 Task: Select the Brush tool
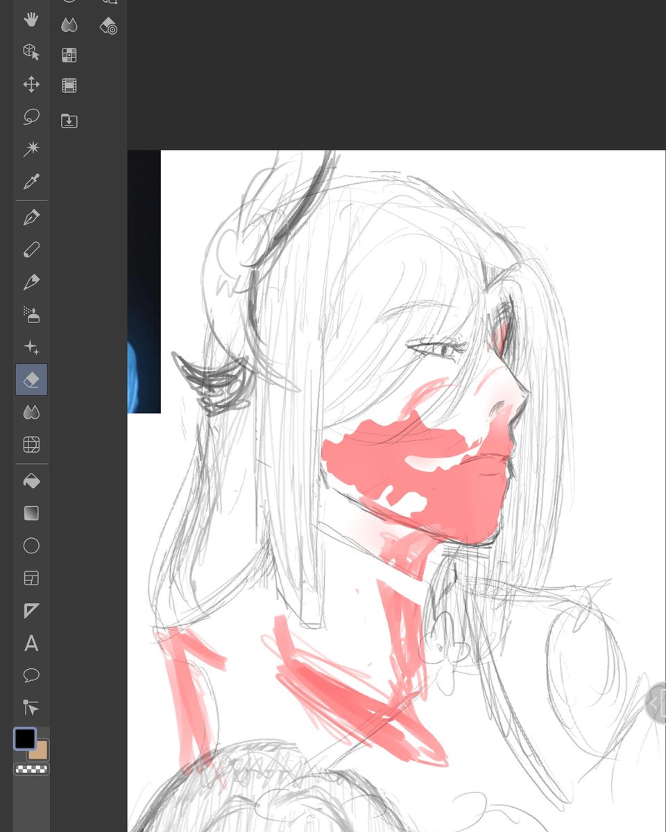click(31, 282)
